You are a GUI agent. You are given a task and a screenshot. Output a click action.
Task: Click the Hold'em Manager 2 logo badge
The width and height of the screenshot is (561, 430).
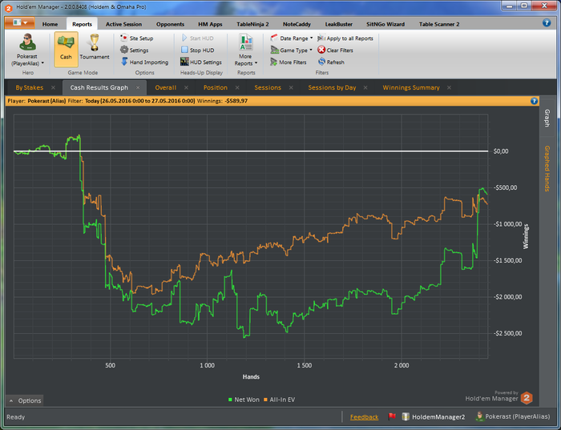(x=527, y=398)
